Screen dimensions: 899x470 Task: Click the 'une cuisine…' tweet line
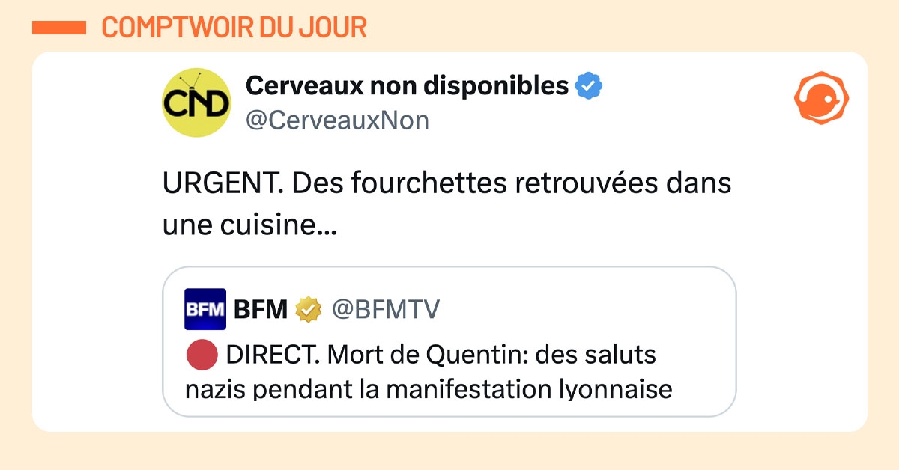[x=249, y=225]
